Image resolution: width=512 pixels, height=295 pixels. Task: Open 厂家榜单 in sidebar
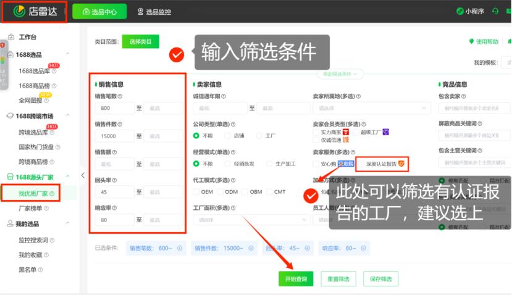pyautogui.click(x=30, y=208)
